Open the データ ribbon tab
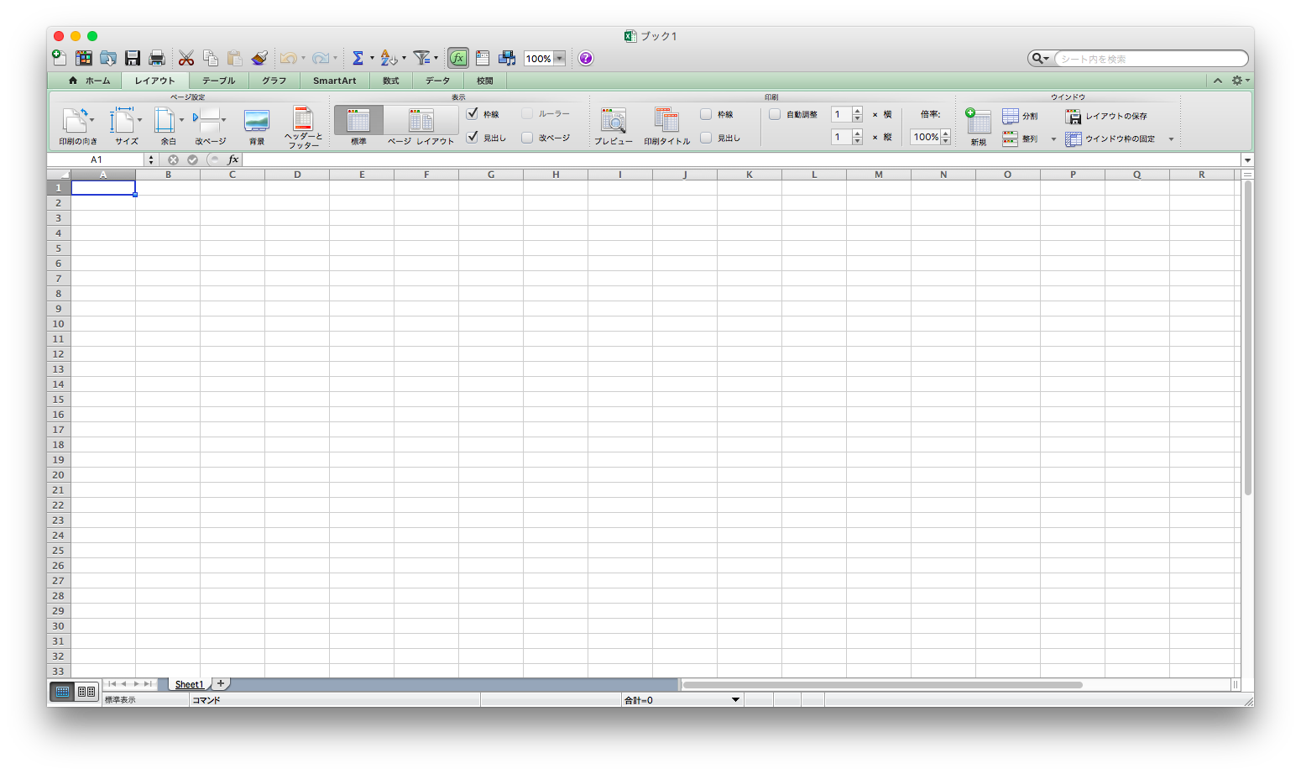Image resolution: width=1301 pixels, height=774 pixels. (437, 81)
